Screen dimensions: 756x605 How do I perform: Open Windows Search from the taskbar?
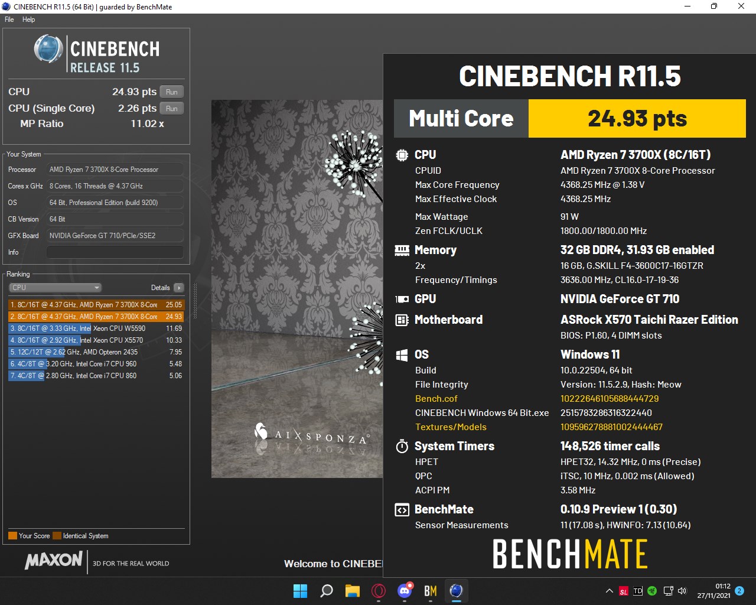click(x=326, y=591)
